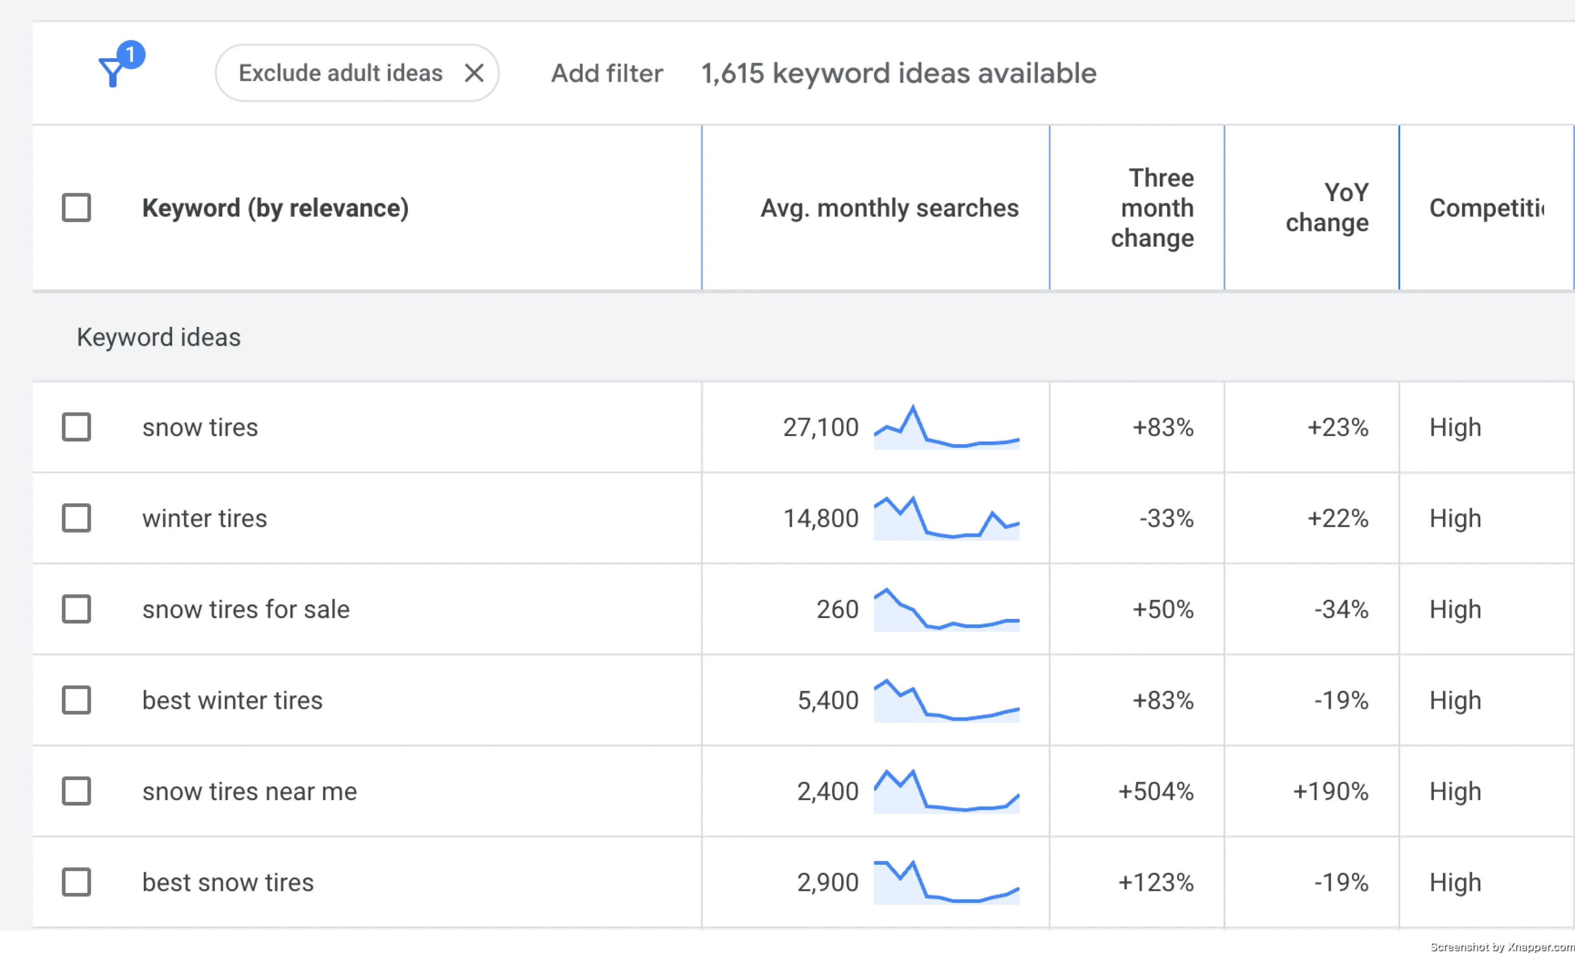Open the snow tires for sale sparkline
Image resolution: width=1575 pixels, height=953 pixels.
click(x=946, y=609)
